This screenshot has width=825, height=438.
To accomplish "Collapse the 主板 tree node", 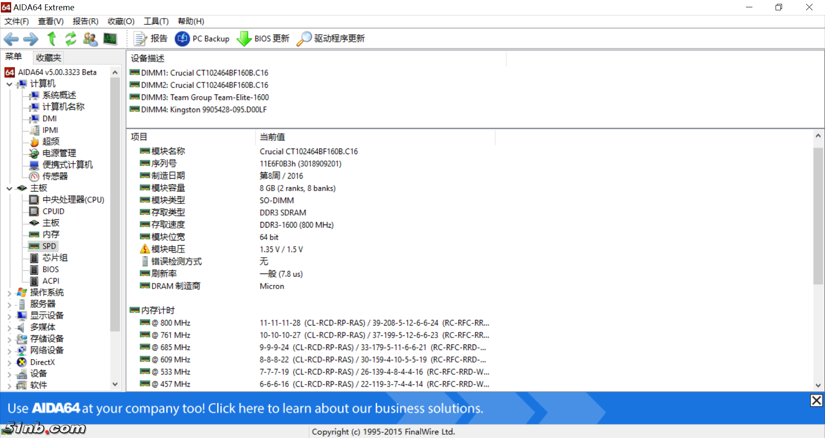I will (9, 189).
